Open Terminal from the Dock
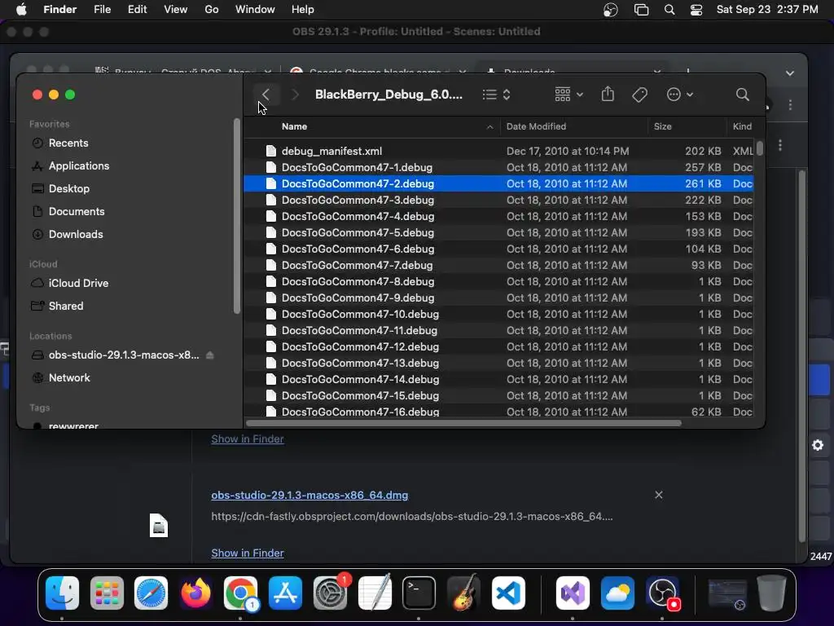This screenshot has width=834, height=626. (419, 593)
